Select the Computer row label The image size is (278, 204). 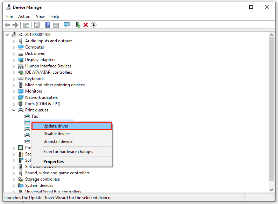pos(35,47)
